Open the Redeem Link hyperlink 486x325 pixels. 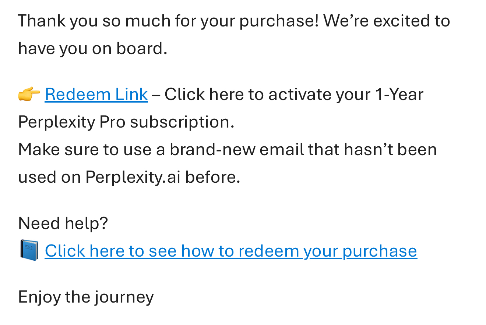tap(96, 94)
